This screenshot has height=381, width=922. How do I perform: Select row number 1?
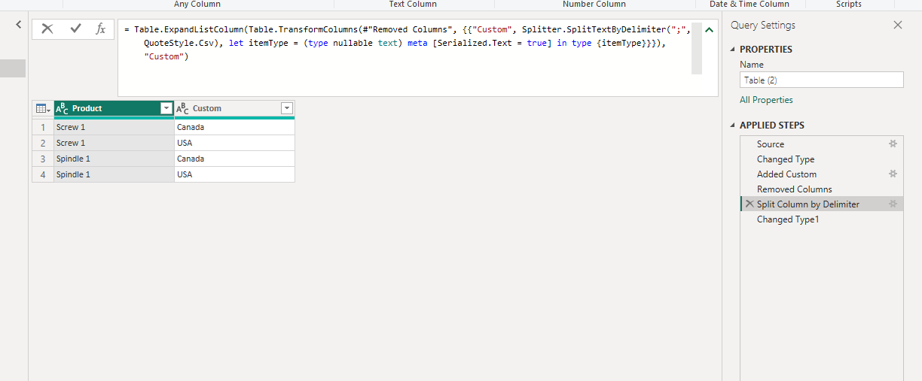[43, 127]
